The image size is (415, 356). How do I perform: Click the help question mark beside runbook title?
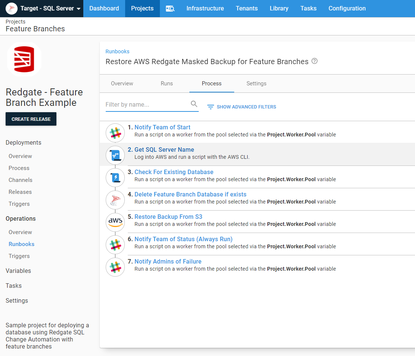point(315,61)
